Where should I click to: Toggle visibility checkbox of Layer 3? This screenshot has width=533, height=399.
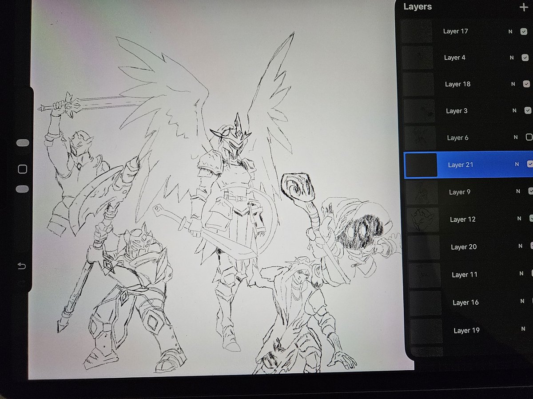[x=528, y=110]
